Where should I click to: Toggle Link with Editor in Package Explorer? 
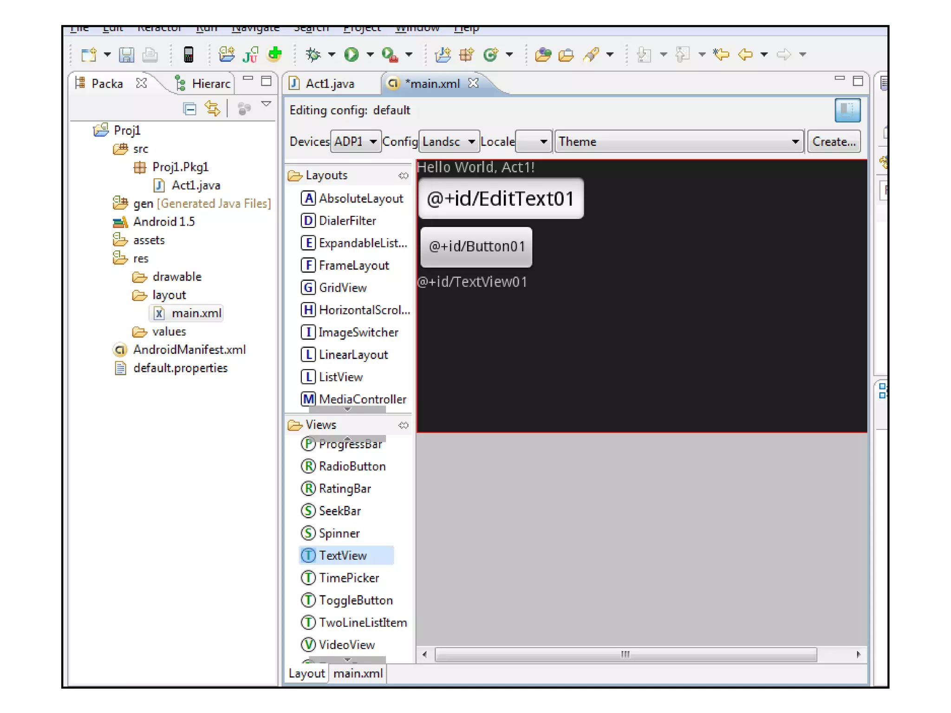212,109
